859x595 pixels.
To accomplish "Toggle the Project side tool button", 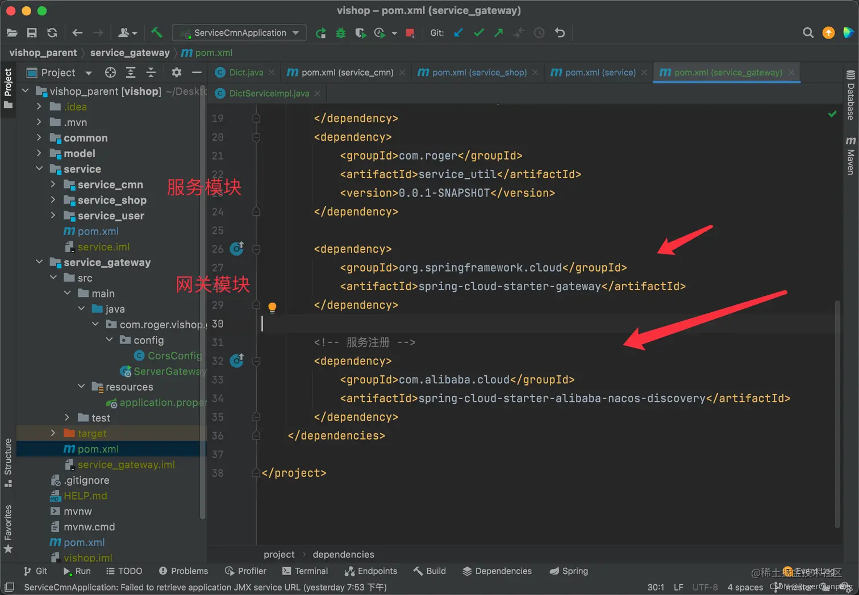I will coord(8,89).
